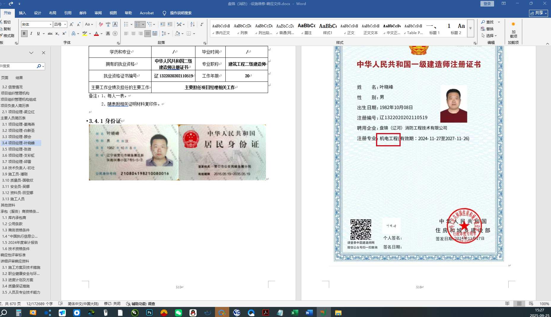This screenshot has width=551, height=317.
Task: Open the 选择 (Select) dropdown
Action: 489,36
